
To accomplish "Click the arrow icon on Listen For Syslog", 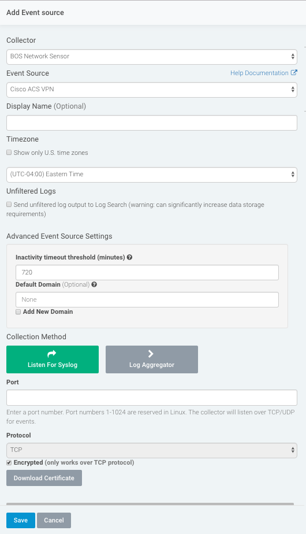I will tap(52, 354).
